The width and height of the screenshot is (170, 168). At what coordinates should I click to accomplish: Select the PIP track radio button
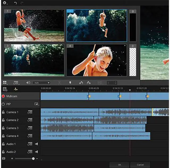3,104
